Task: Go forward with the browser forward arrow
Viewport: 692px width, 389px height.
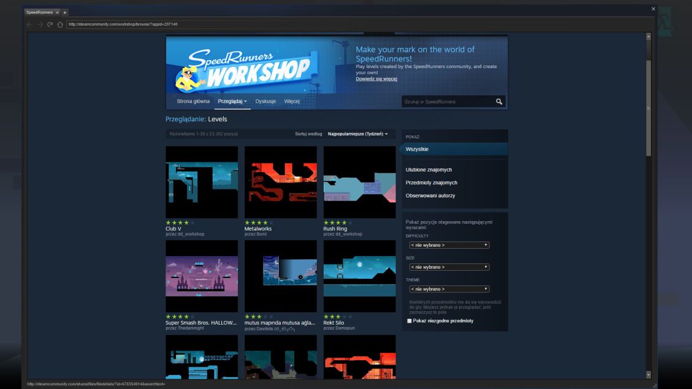Action: click(40, 25)
